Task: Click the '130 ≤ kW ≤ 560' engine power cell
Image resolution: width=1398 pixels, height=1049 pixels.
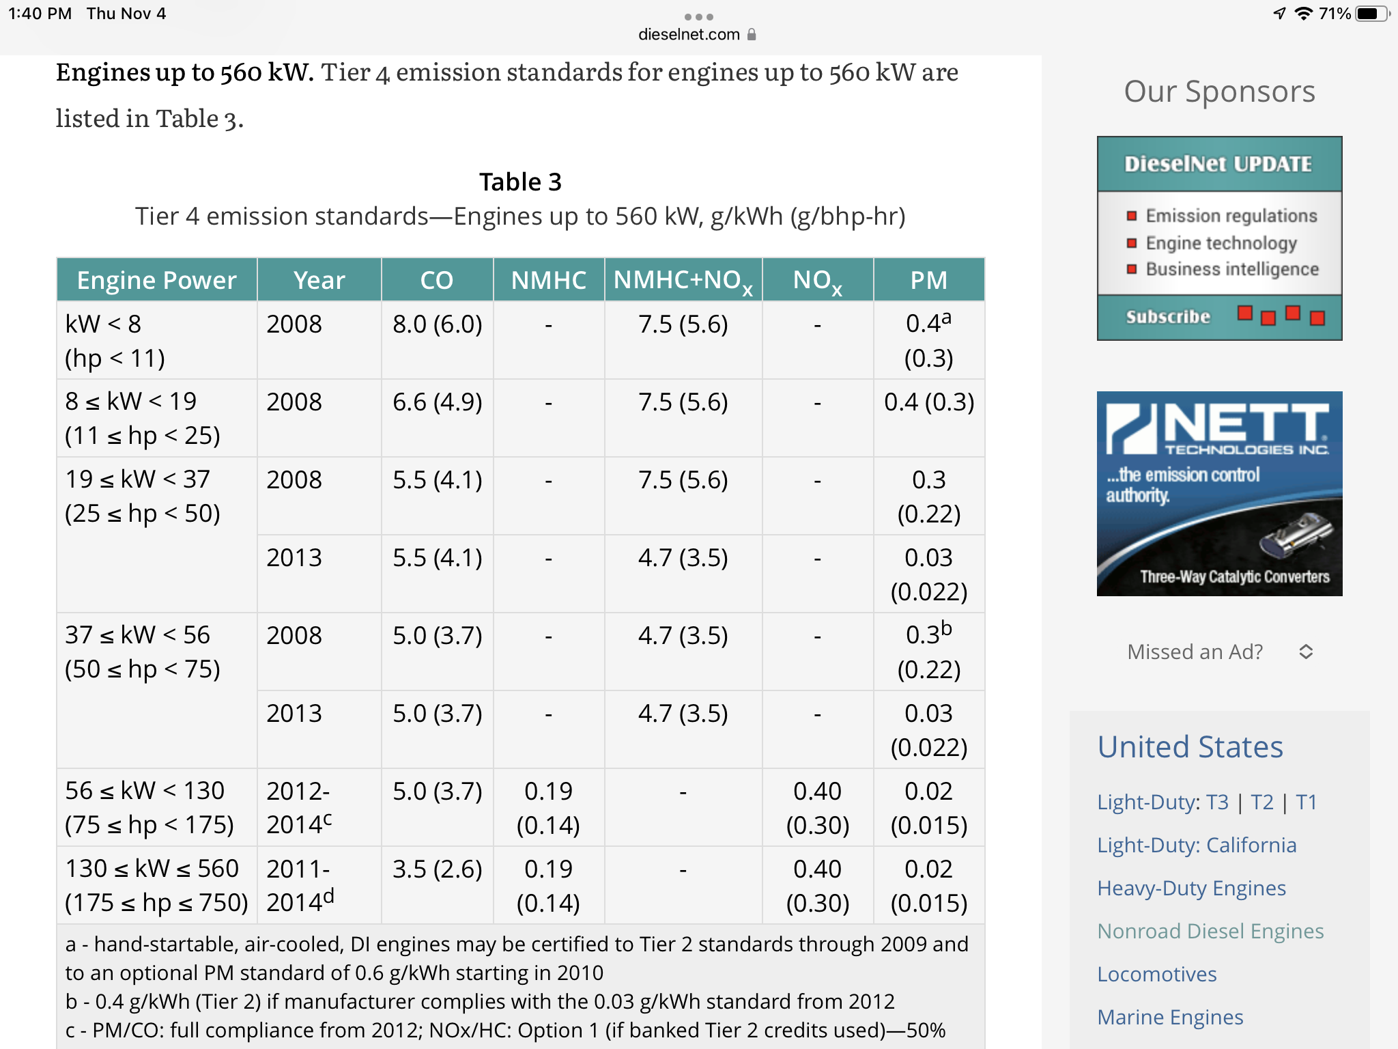Action: [x=156, y=885]
